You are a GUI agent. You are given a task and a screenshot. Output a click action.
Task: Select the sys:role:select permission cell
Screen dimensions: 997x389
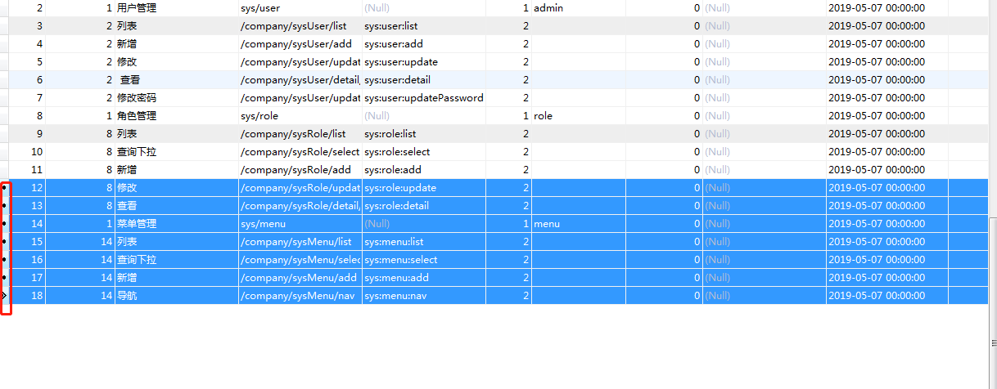[x=423, y=152]
